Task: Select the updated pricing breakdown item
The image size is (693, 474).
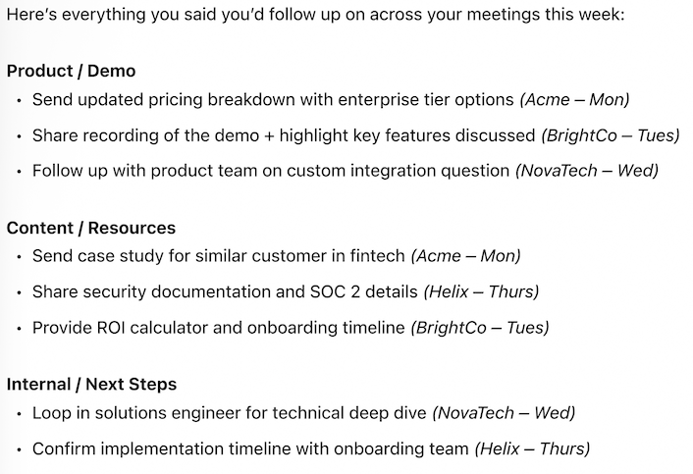Action: [273, 100]
